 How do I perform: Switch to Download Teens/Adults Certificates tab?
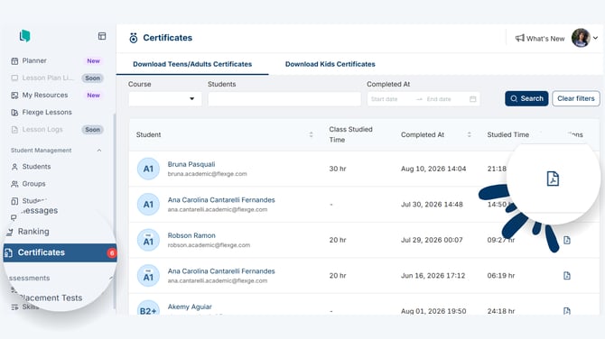(192, 64)
